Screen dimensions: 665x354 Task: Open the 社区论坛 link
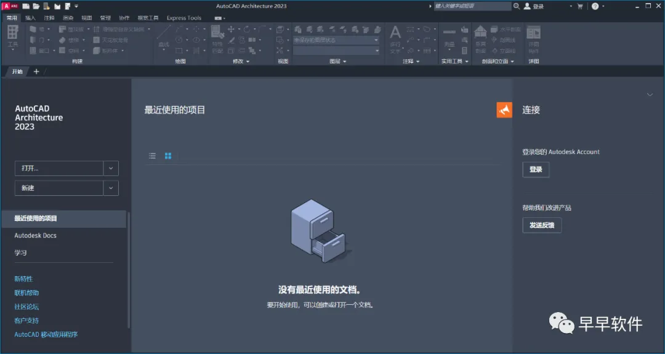[26, 307]
